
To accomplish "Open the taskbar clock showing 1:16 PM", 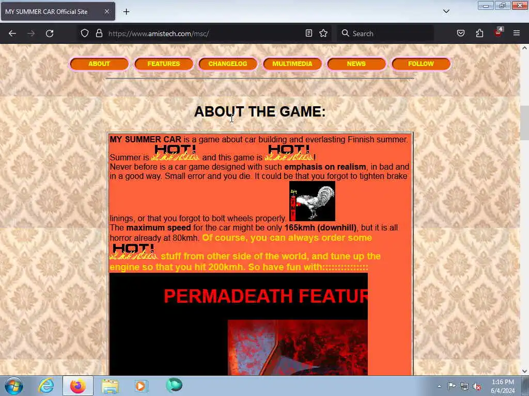I will (x=503, y=386).
